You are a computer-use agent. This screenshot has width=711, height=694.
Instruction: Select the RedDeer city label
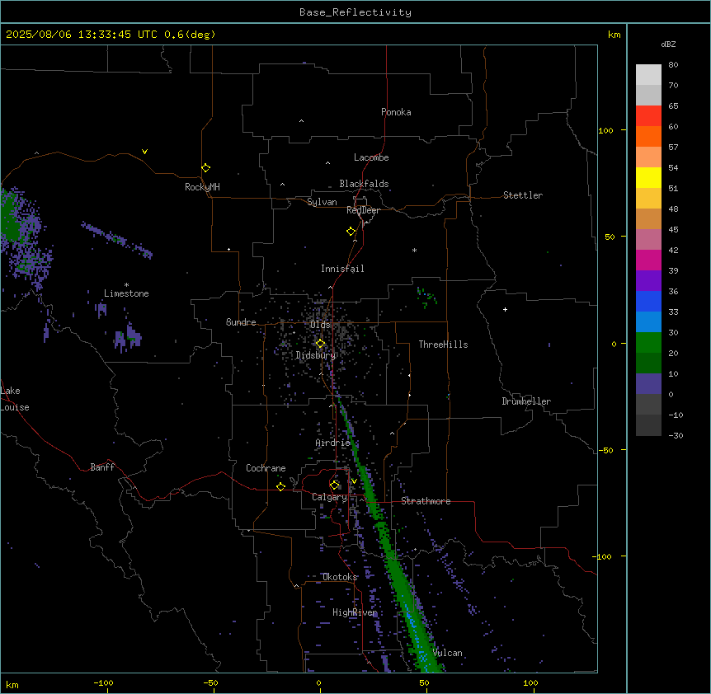pos(363,210)
